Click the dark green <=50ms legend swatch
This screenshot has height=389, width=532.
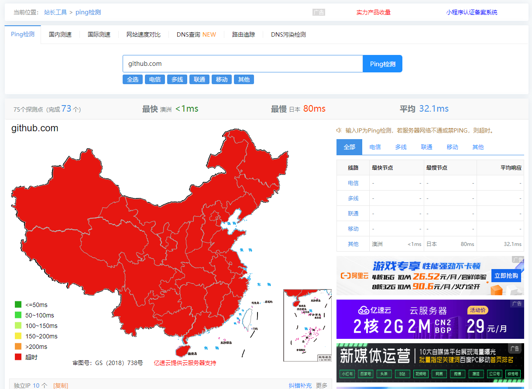18,305
